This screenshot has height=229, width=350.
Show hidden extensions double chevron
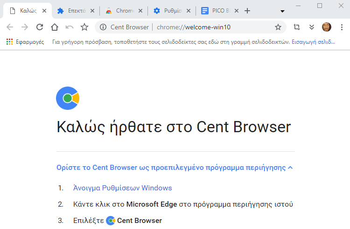pyautogui.click(x=312, y=27)
